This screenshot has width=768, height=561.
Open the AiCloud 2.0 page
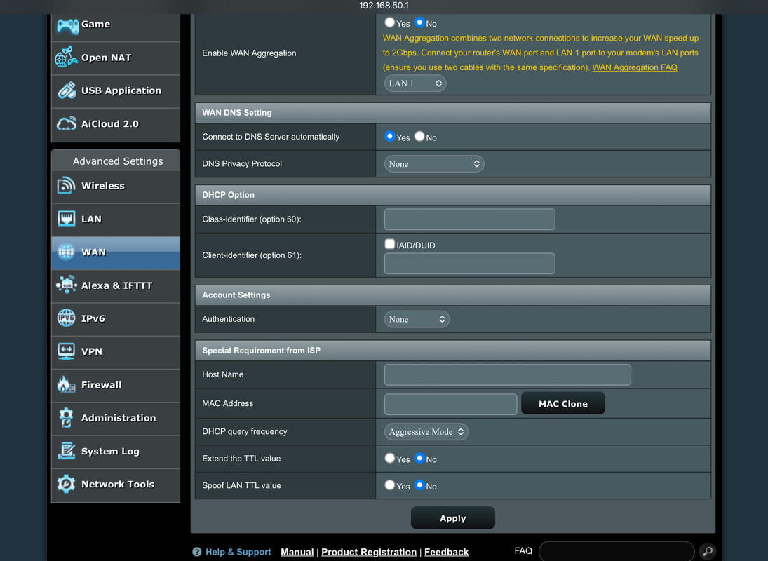(116, 124)
